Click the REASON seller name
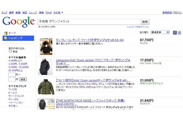Viewport: 183px width, 120px height. tap(145, 103)
